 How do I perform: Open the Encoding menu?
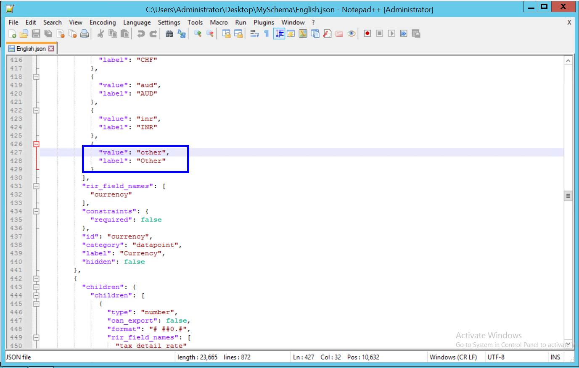(x=103, y=22)
